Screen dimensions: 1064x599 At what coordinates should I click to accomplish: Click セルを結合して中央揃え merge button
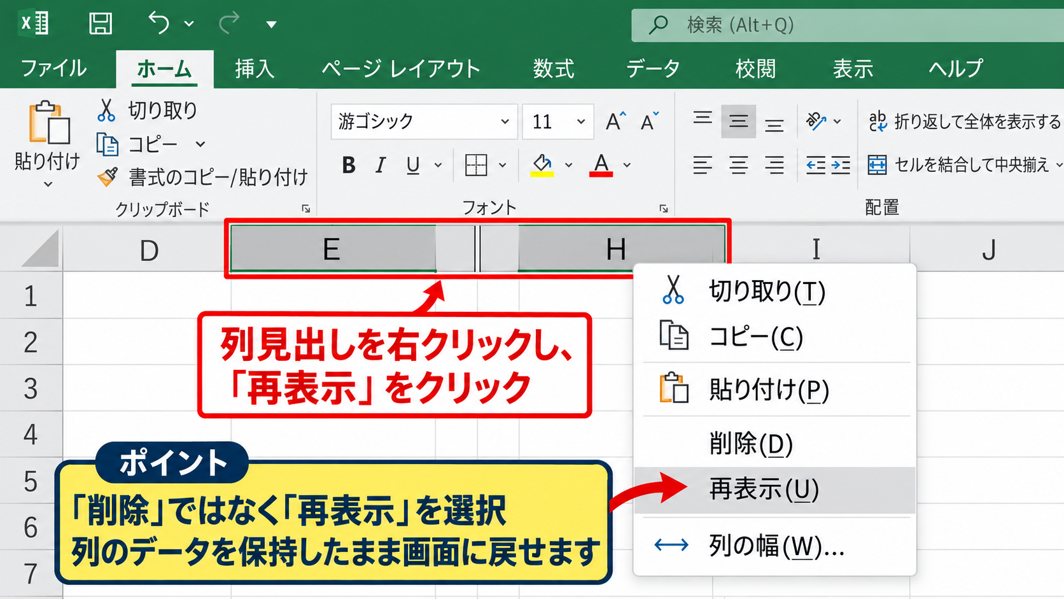point(958,165)
